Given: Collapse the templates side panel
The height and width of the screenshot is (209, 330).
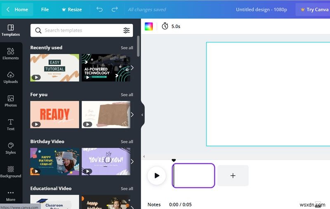Looking at the screenshot, I should click(142, 115).
